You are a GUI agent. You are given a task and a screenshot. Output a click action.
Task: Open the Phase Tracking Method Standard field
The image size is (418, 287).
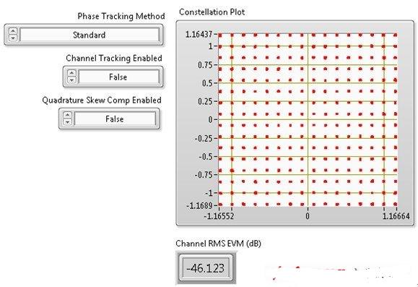[x=90, y=35]
